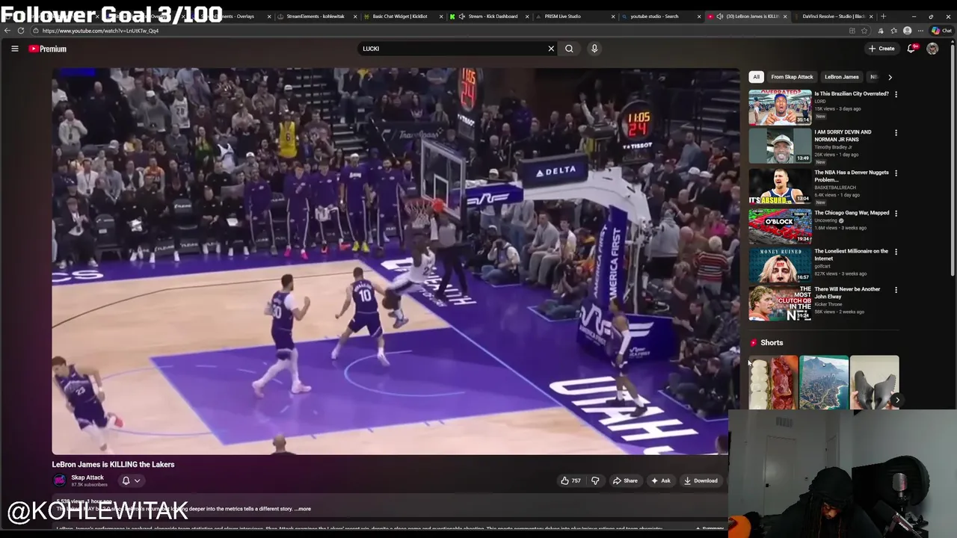
Task: Open the notifications bell in YouTube header
Action: [911, 49]
